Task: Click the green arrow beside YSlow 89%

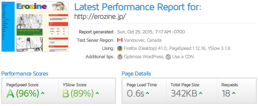Action: [97, 93]
